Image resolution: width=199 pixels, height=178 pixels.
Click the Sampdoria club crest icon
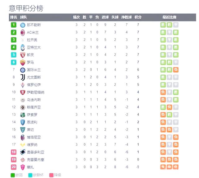click(23, 152)
